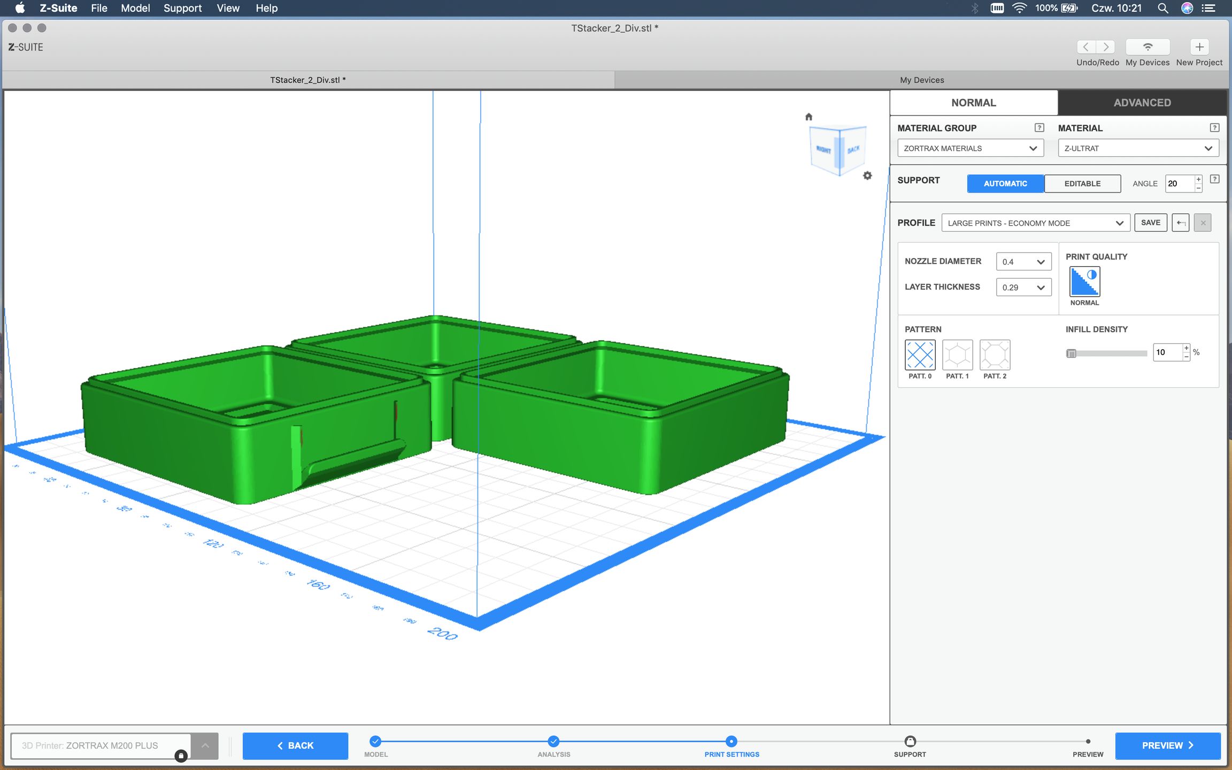Open the Nozzle Diameter dropdown
Screen dimensions: 1232x770
[1023, 261]
